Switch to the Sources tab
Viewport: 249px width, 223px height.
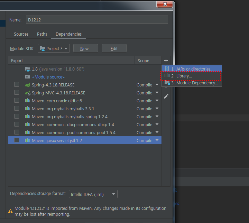point(21,34)
